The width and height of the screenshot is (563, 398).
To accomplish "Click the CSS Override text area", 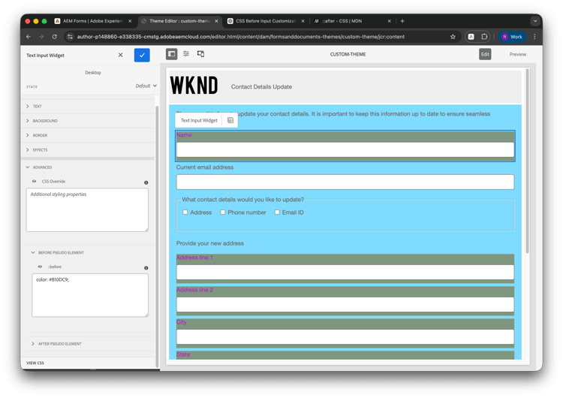I will click(87, 210).
